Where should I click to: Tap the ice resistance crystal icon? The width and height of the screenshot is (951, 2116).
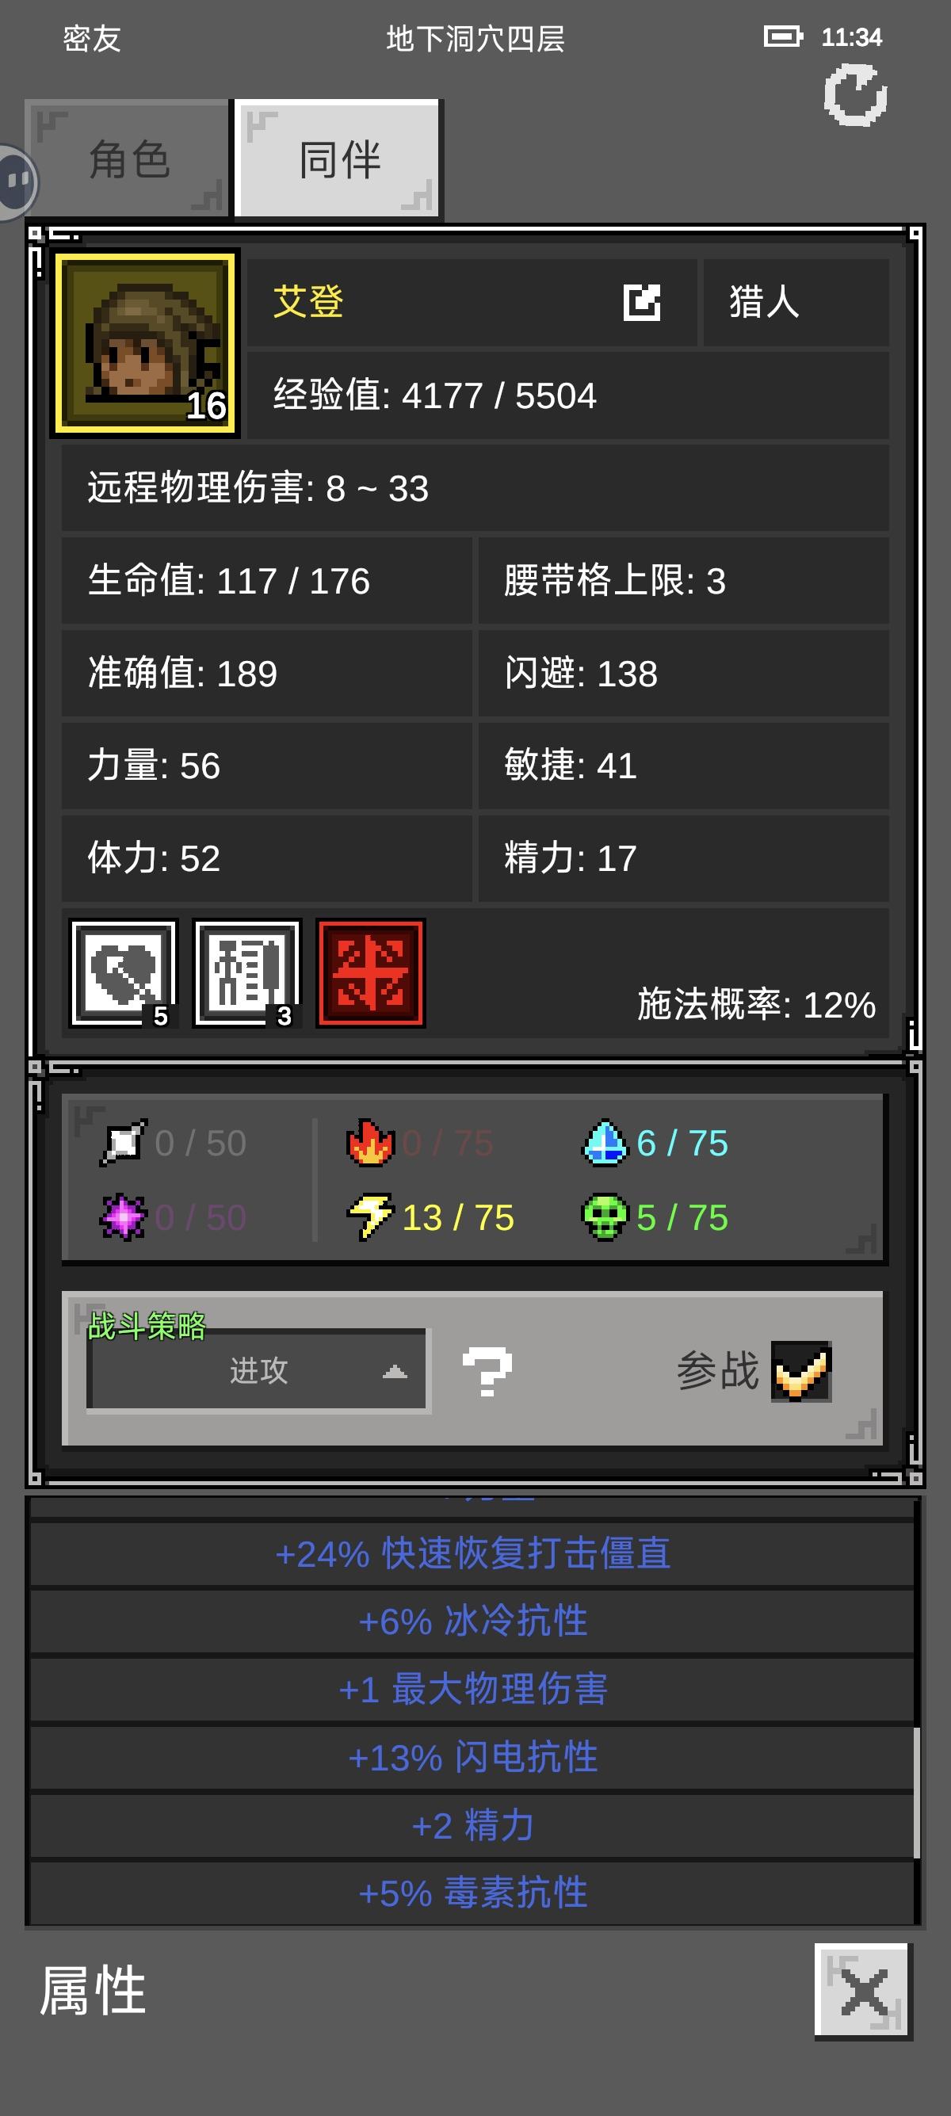[605, 1143]
